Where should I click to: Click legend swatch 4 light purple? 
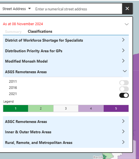click(91, 108)
